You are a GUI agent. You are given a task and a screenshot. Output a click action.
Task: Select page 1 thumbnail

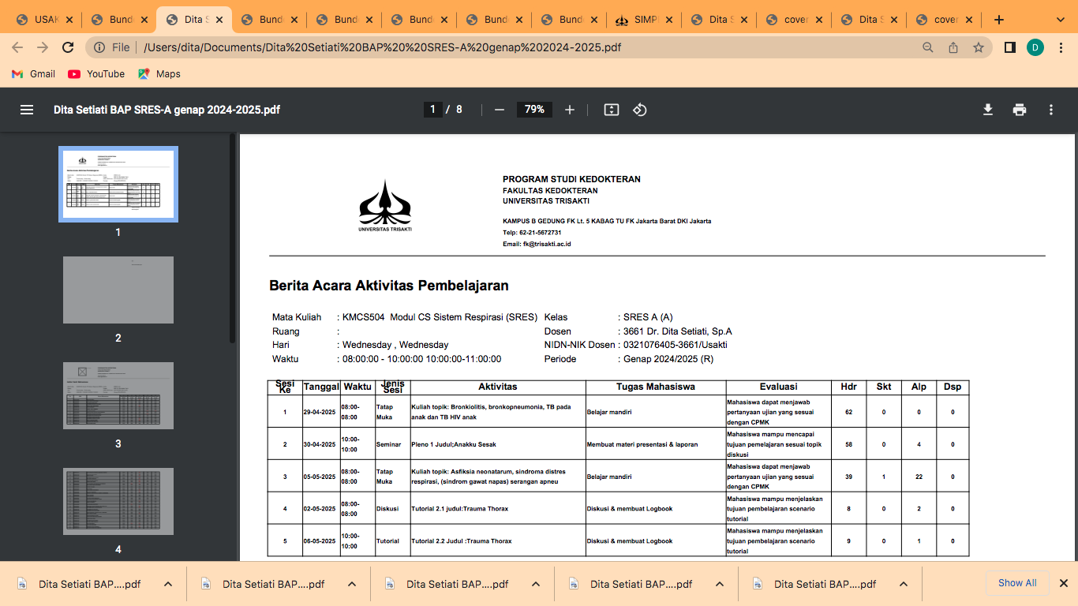click(118, 184)
